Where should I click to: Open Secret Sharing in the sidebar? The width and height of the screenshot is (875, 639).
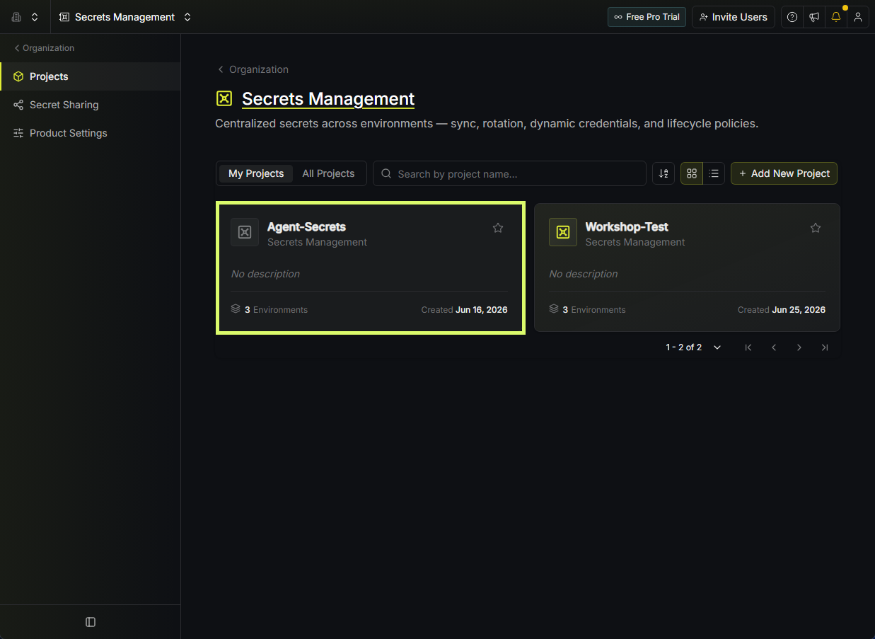click(91, 105)
